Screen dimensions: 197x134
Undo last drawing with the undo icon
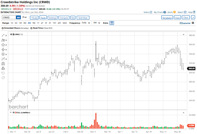click(3, 73)
